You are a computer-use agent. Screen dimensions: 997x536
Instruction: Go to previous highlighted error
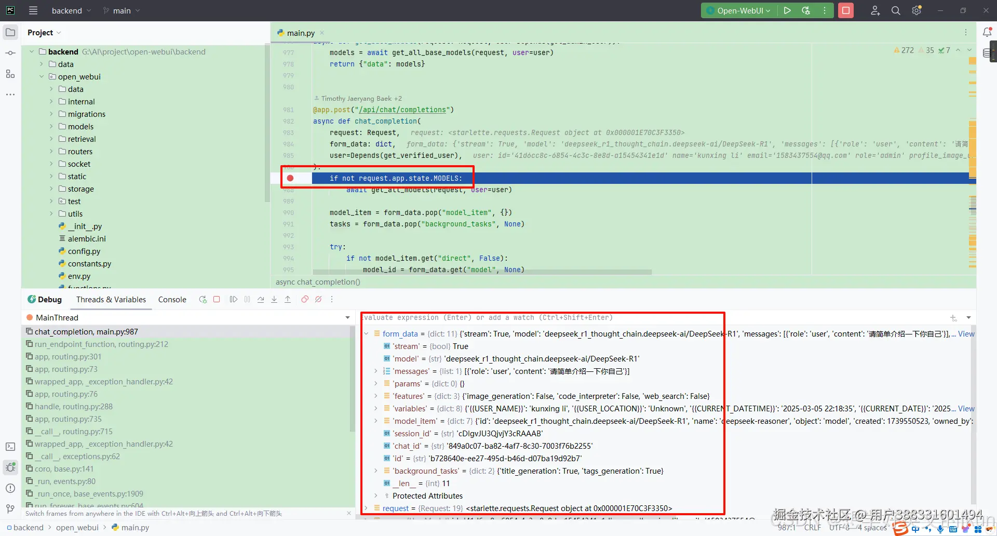pyautogui.click(x=958, y=50)
